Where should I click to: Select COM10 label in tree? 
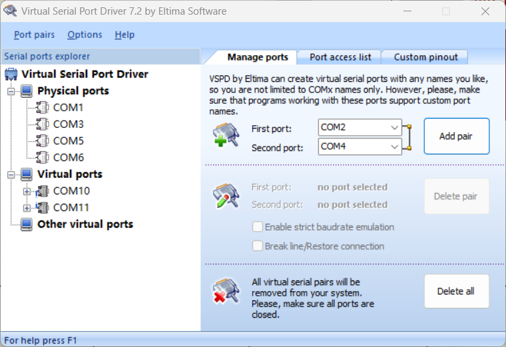[x=71, y=191]
